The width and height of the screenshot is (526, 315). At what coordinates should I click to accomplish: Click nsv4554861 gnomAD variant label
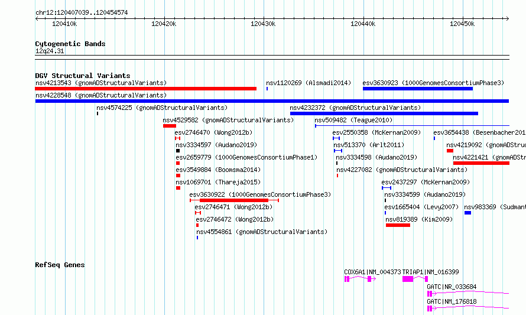click(x=262, y=232)
